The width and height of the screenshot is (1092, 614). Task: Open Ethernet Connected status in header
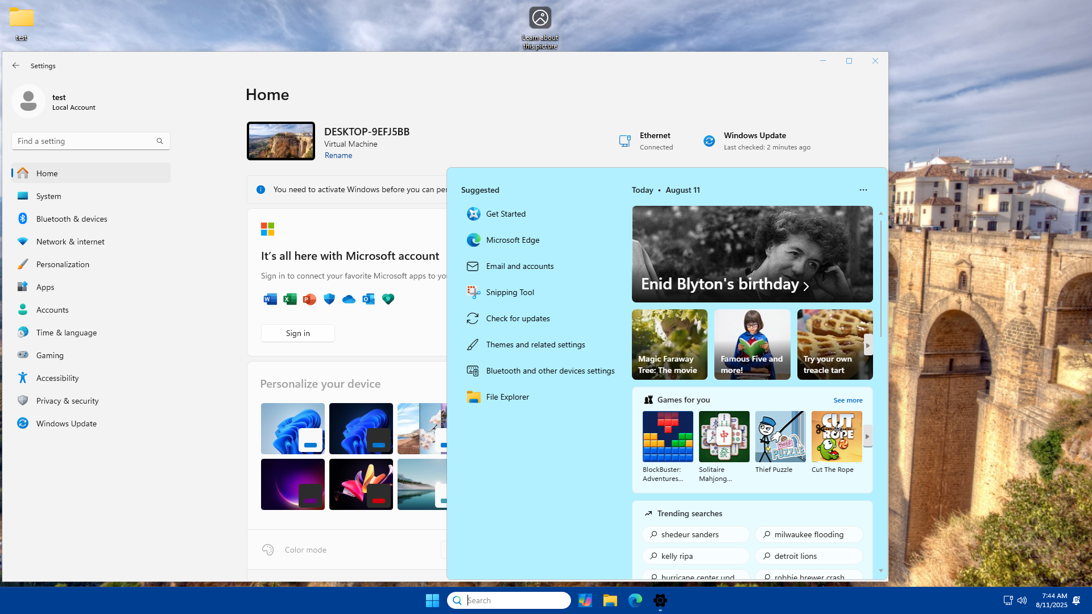click(647, 141)
